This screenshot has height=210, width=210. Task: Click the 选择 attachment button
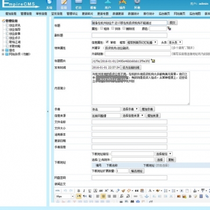pyautogui.click(x=160, y=160)
